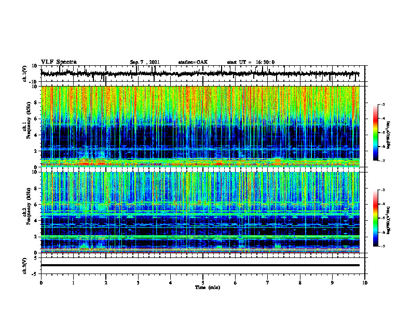The height and width of the screenshot is (317, 411).
Task: Click the time axis tick label "2"
Action: 106,283
